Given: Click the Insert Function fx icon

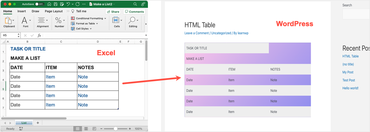Looking at the screenshot, I should 39,35.
